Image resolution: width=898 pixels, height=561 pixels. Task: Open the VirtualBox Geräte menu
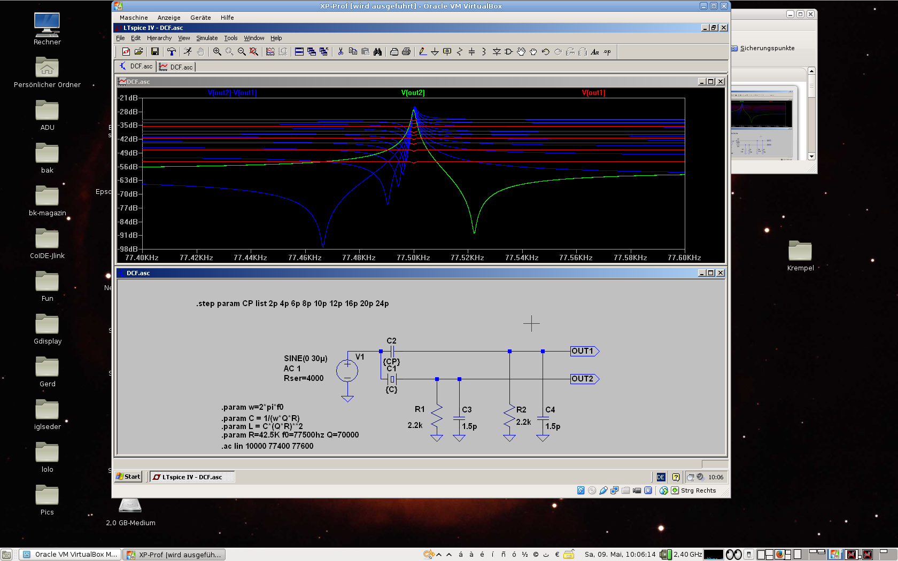tap(200, 18)
